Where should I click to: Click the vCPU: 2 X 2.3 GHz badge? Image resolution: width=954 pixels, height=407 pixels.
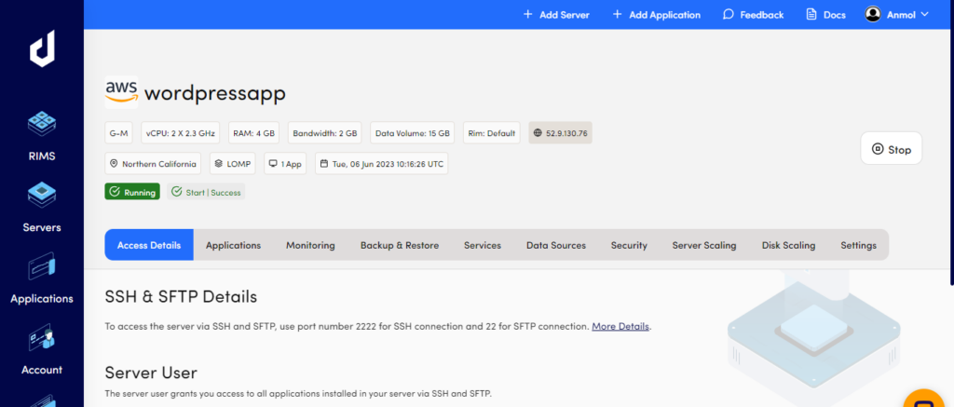pyautogui.click(x=182, y=132)
